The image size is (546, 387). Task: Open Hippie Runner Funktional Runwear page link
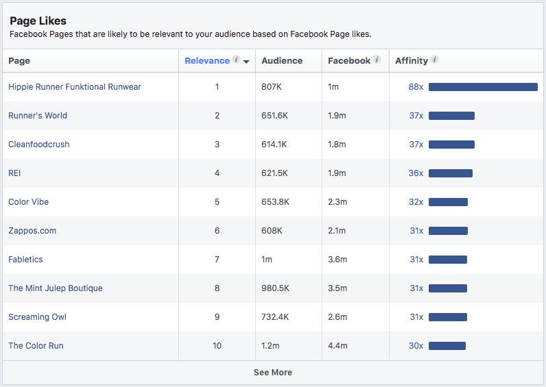[x=75, y=87]
